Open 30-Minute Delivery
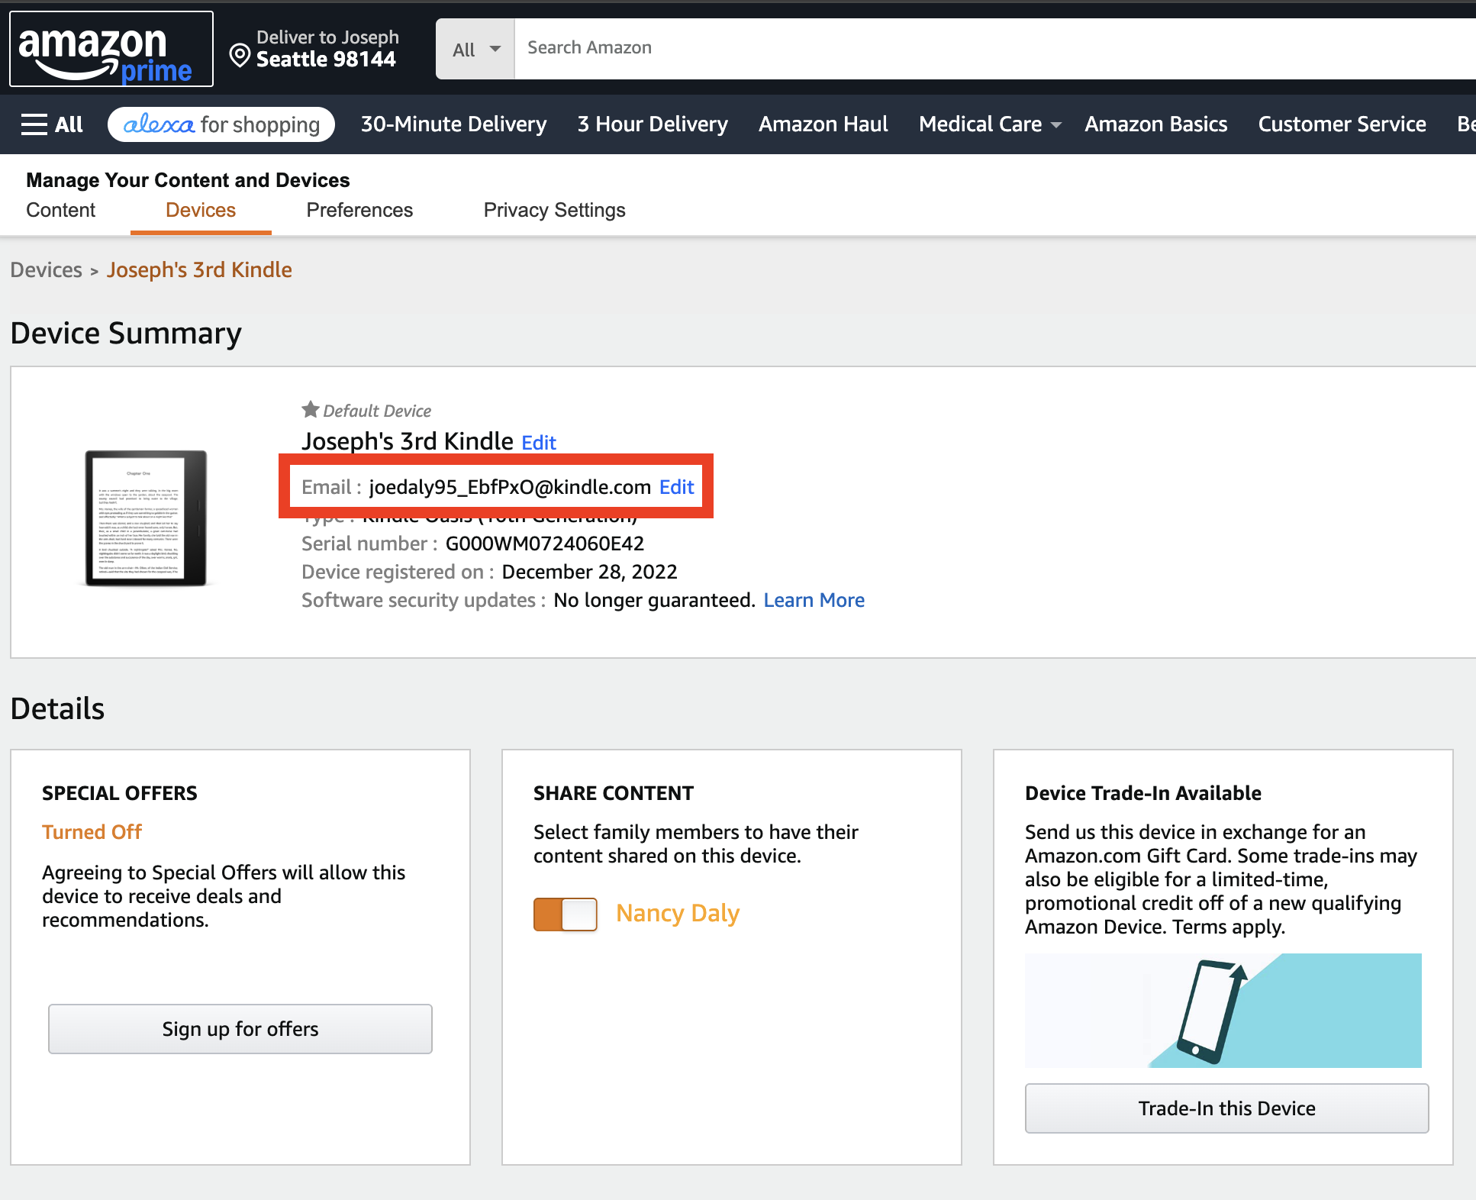Viewport: 1476px width, 1200px height. point(454,124)
